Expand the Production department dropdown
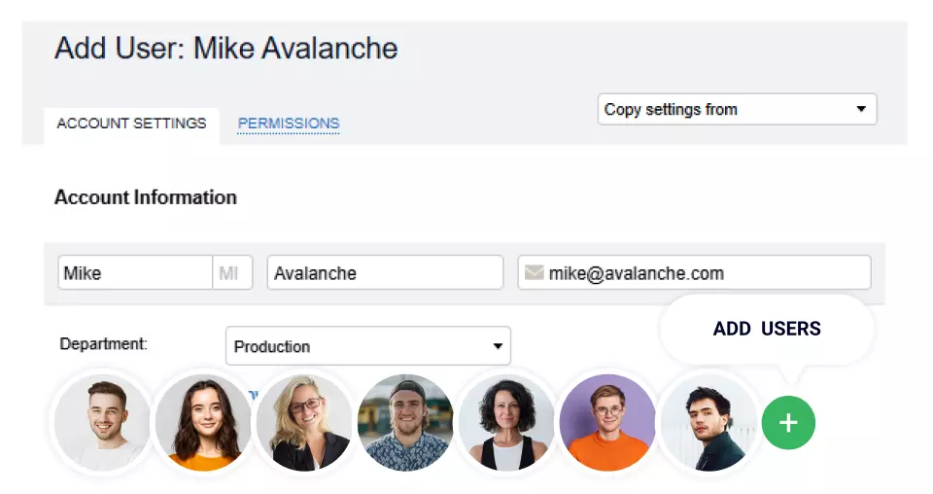The height and width of the screenshot is (494, 933). coord(367,346)
